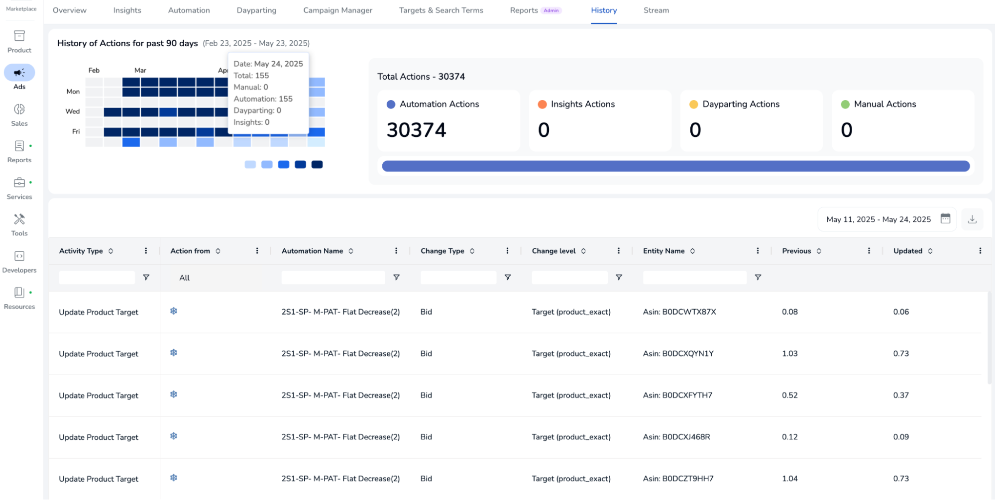995x500 pixels.
Task: Select the Tools icon in sidebar
Action: [x=19, y=219]
